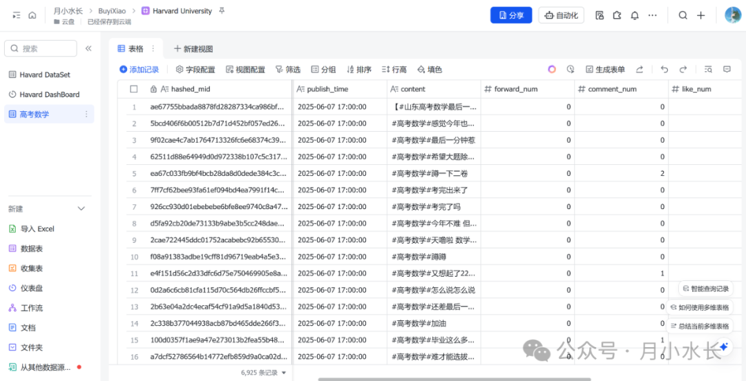This screenshot has height=381, width=746.
Task: Click 如何使用多维表格 help chip
Action: 699,307
